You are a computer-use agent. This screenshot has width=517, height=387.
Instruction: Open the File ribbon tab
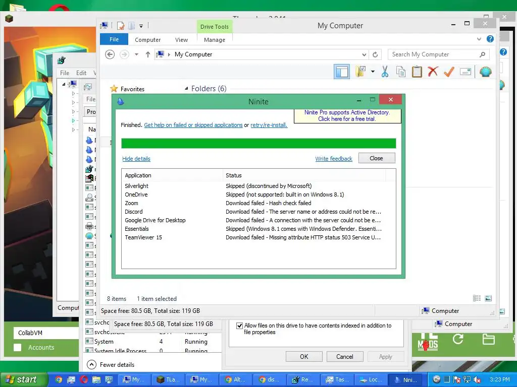click(114, 39)
